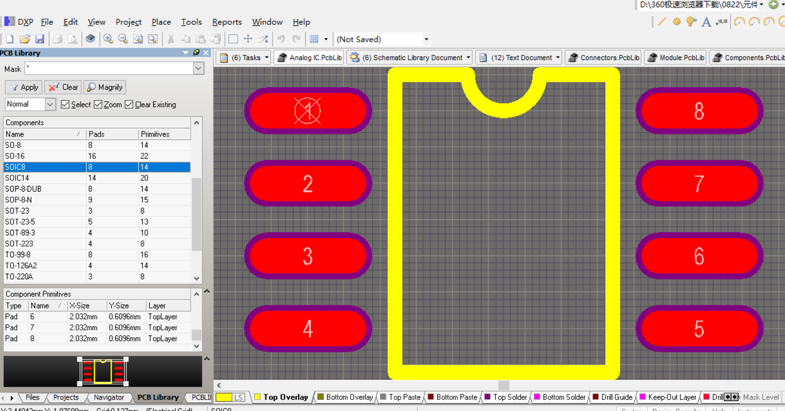Click the Cut scissors icon
This screenshot has width=785, height=411.
170,39
